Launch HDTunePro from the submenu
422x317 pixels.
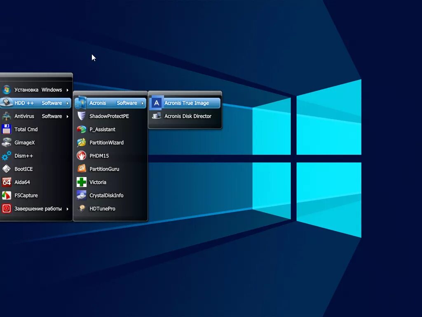[110, 208]
